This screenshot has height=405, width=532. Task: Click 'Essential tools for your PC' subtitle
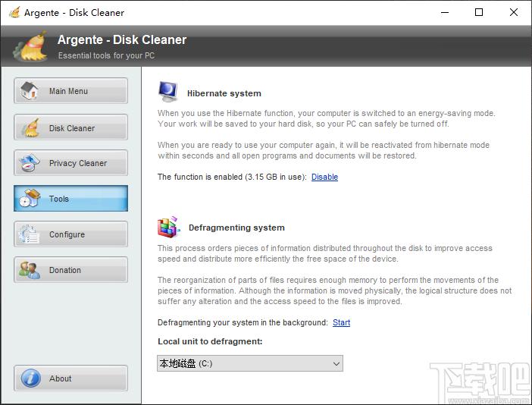pos(106,55)
